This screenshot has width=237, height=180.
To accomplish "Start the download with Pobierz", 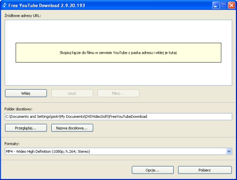I will pos(205,170).
